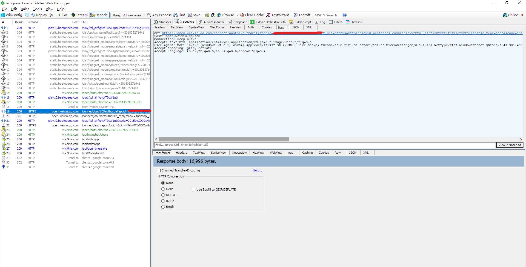Open the Fiddler Orchestra Beta tab
The width and height of the screenshot is (526, 267).
(268, 22)
